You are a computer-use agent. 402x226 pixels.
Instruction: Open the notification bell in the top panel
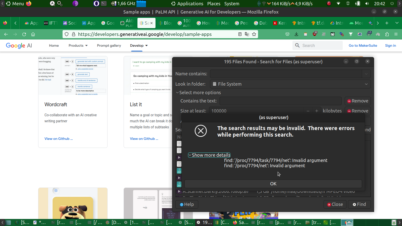click(x=348, y=4)
